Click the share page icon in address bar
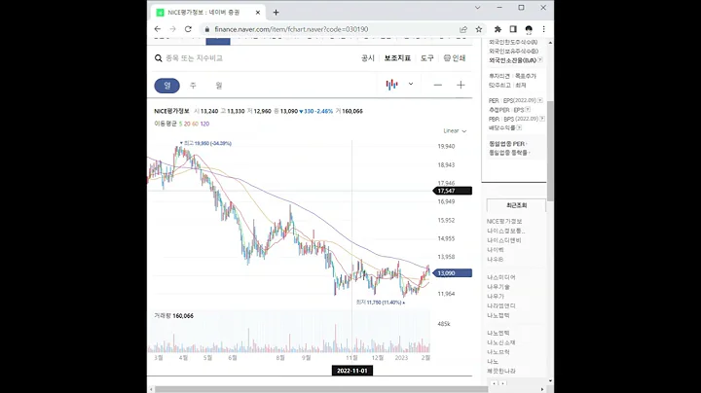701x393 pixels. (463, 29)
